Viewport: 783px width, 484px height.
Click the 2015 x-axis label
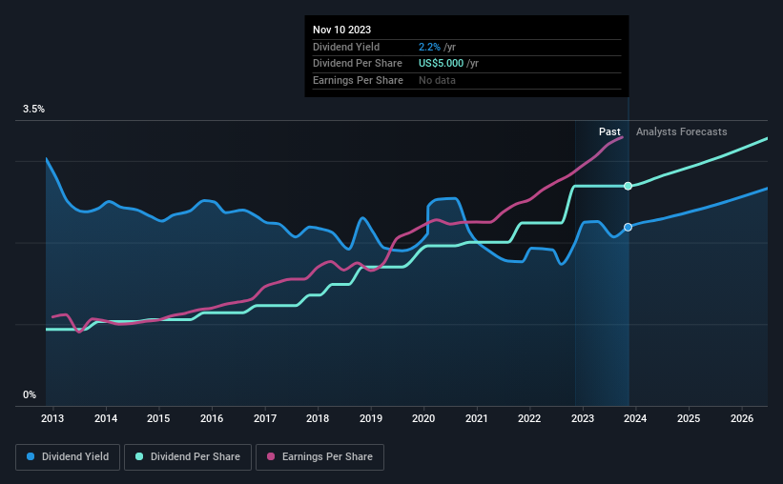click(x=158, y=418)
